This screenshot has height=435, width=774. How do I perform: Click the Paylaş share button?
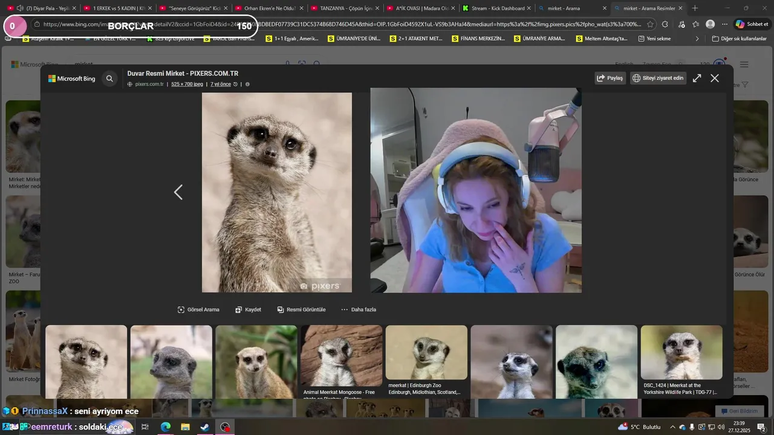click(610, 78)
